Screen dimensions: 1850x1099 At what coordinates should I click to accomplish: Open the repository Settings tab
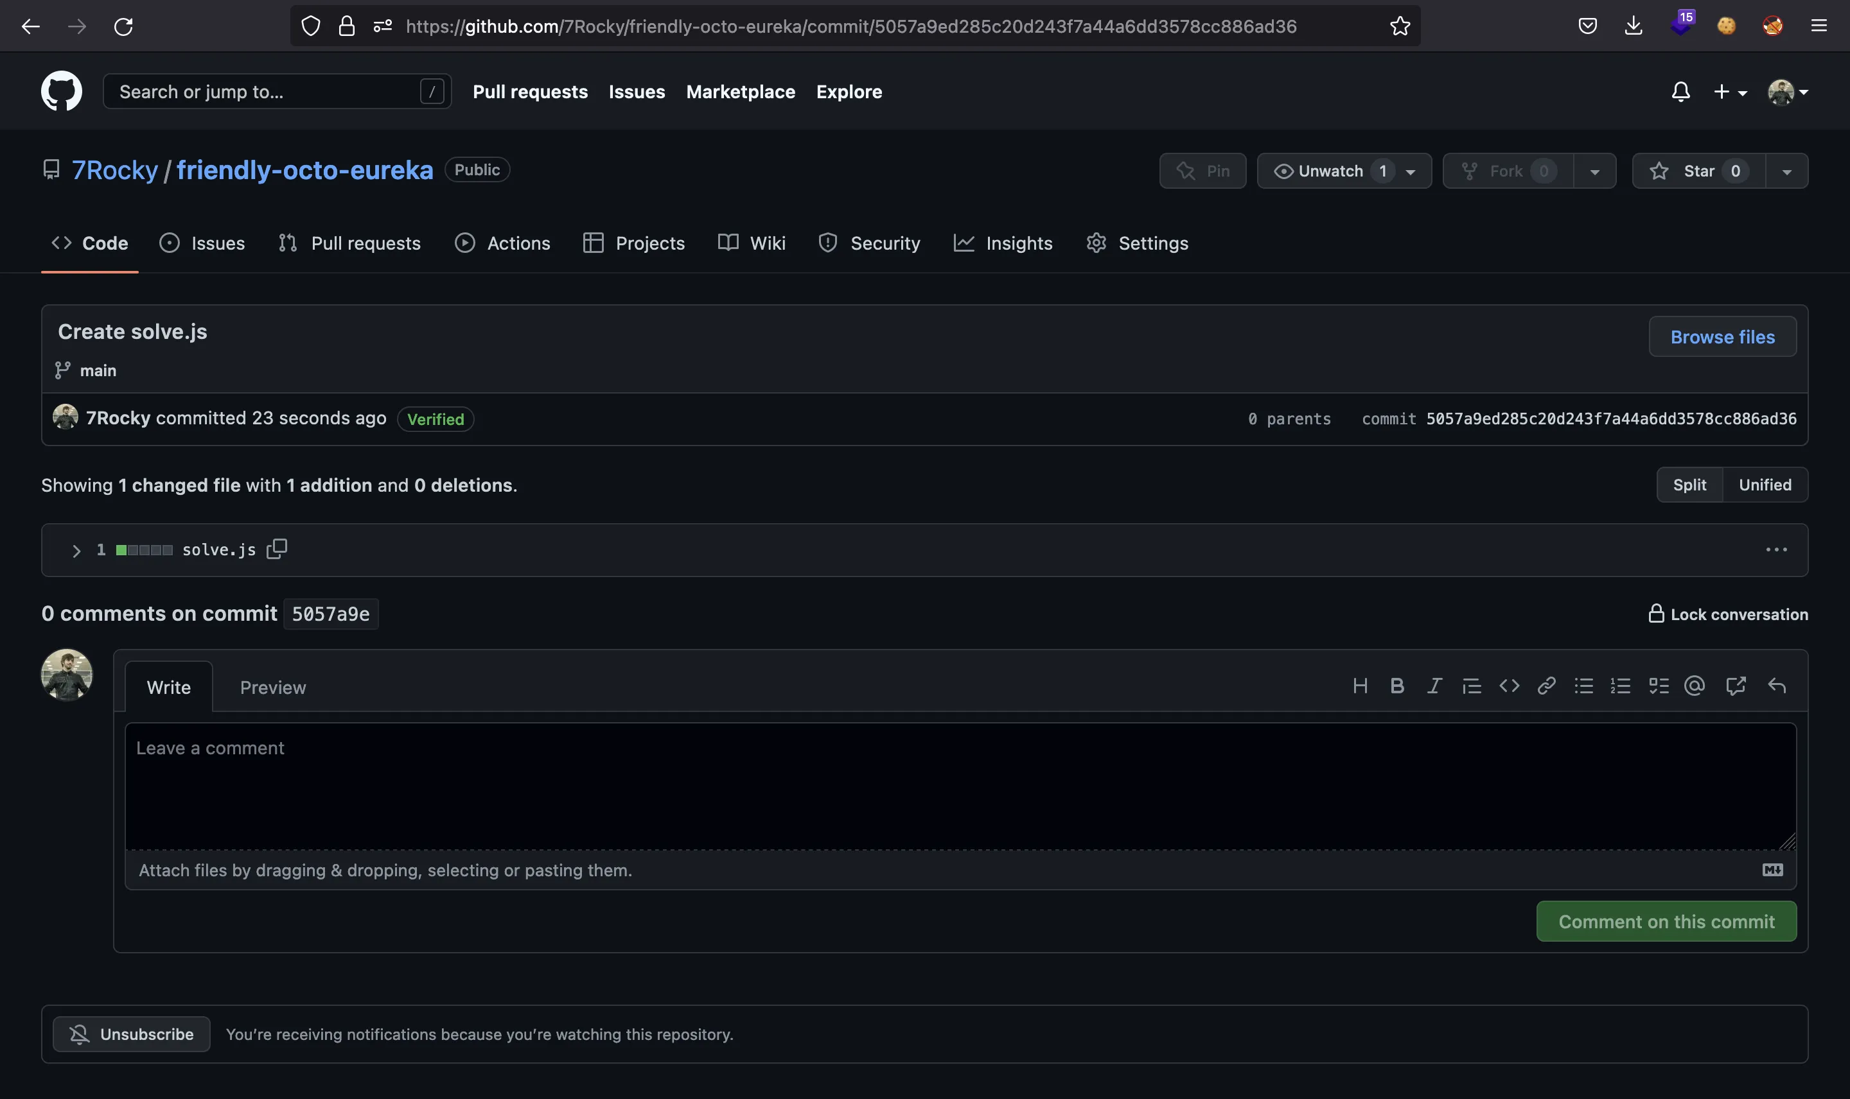(x=1137, y=243)
